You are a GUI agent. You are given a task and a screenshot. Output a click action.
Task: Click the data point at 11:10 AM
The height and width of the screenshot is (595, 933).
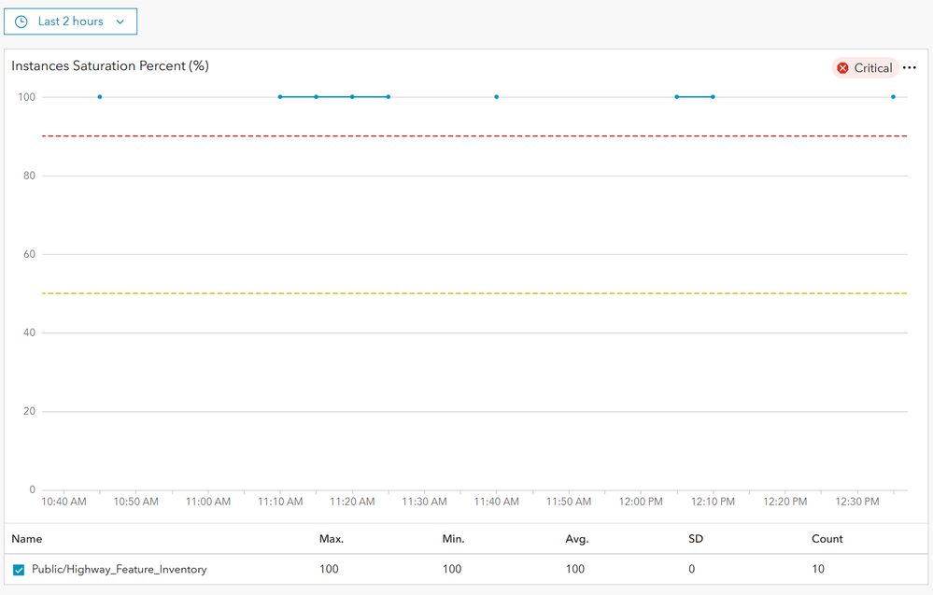point(280,97)
